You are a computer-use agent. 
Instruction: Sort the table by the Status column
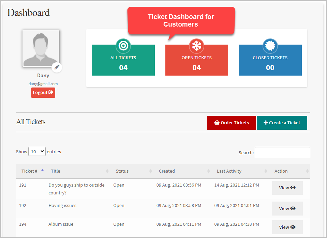click(122, 171)
